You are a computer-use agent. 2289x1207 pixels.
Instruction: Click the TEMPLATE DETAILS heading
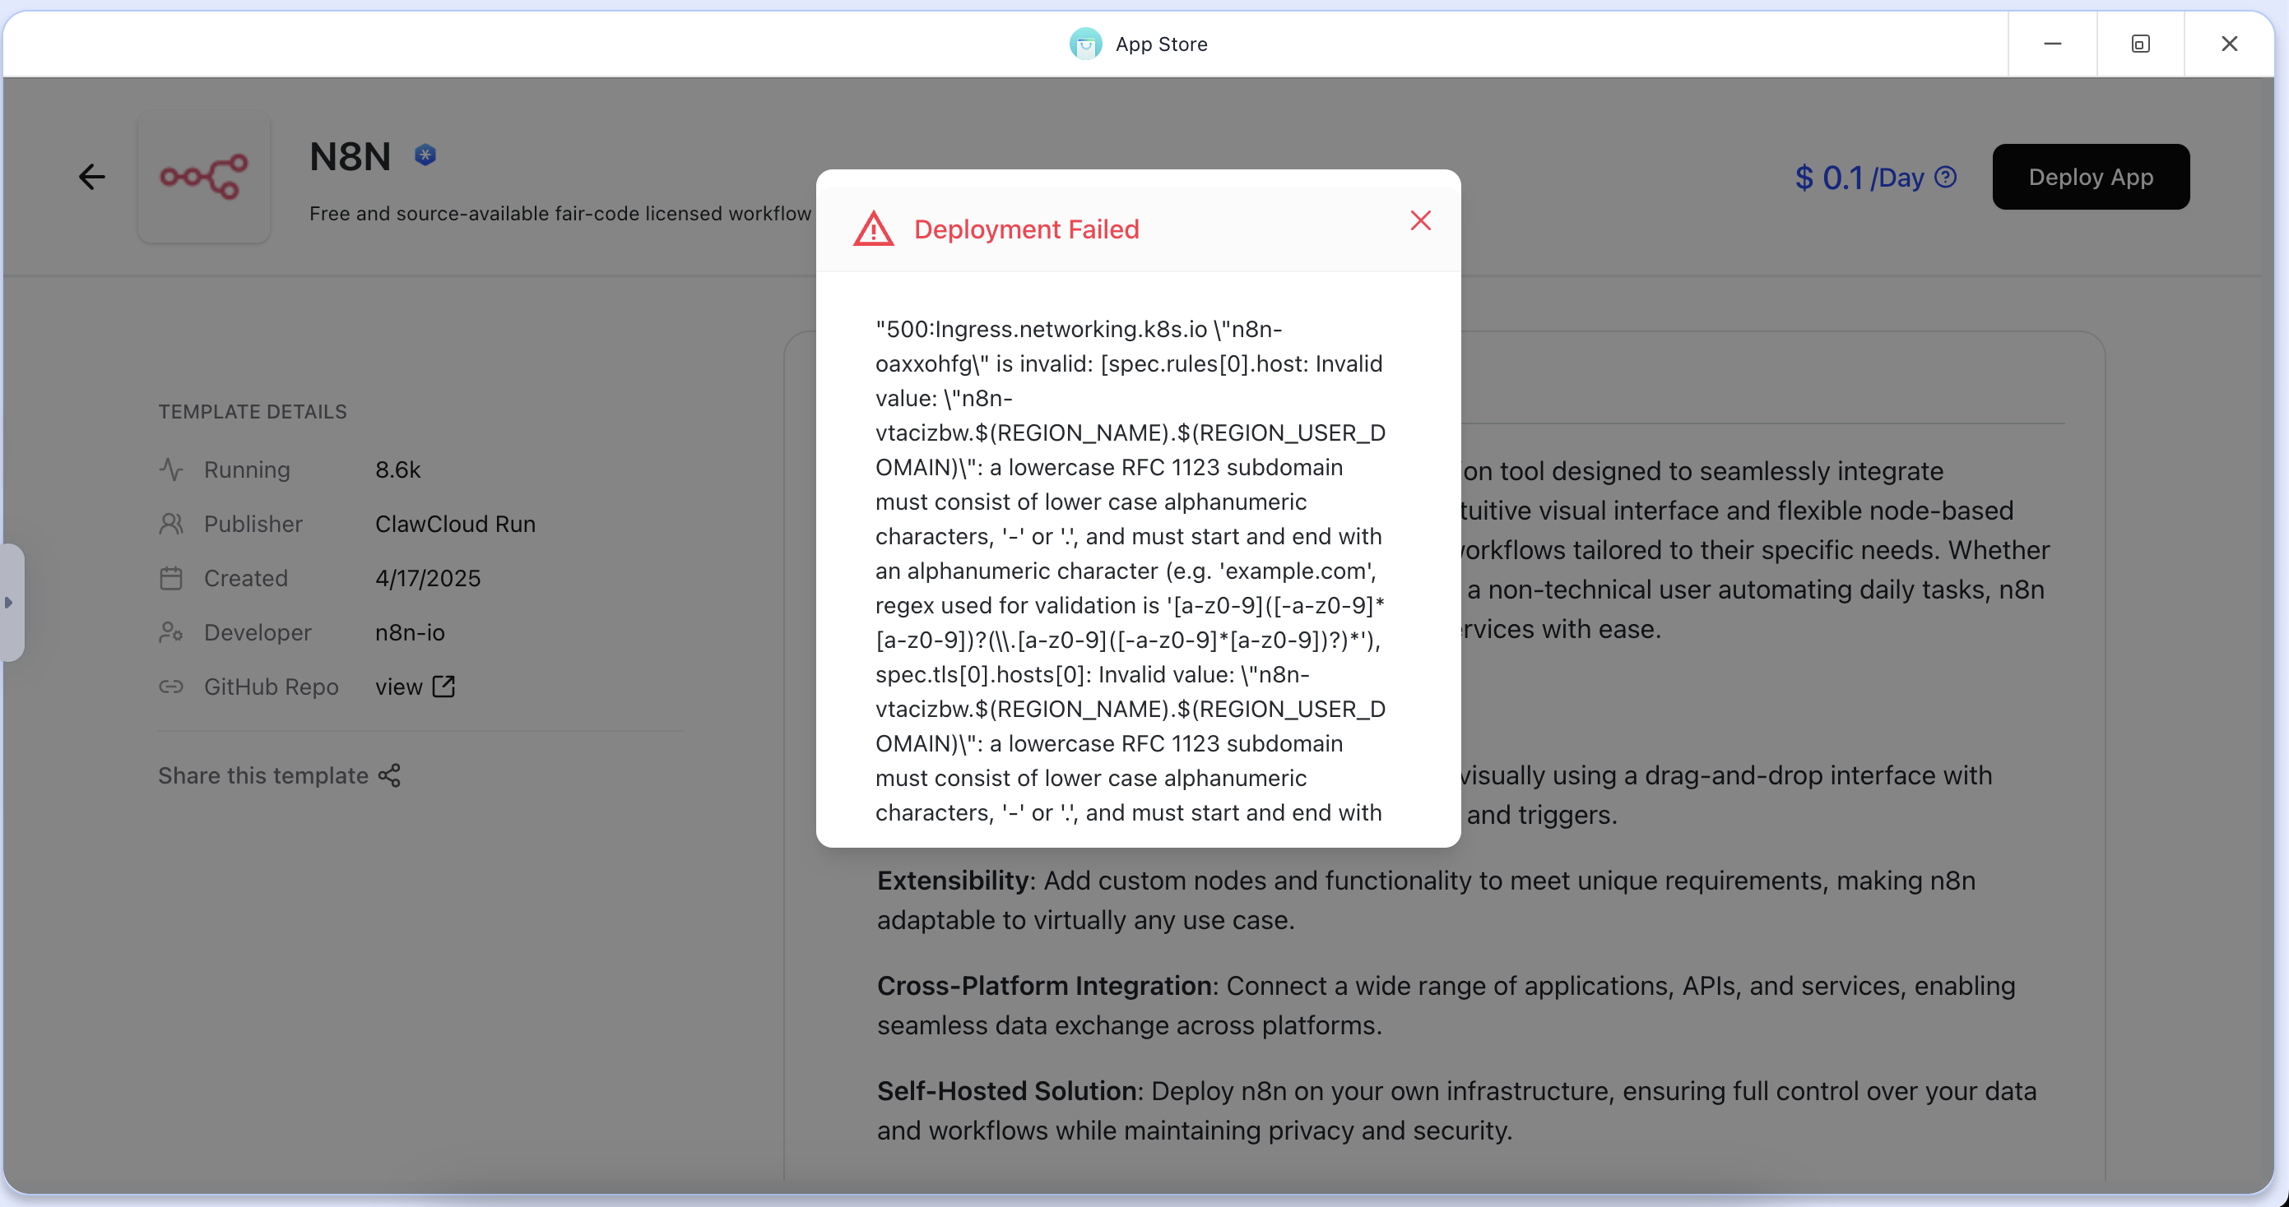point(253,412)
